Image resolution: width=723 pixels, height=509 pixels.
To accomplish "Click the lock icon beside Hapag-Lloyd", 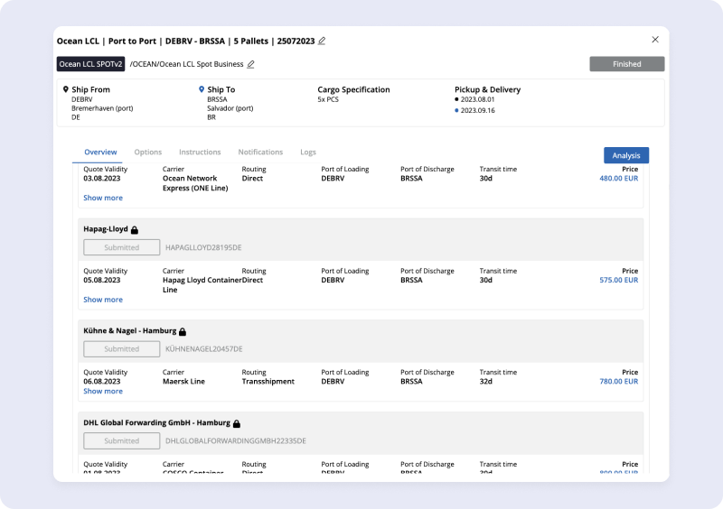I will pos(135,229).
